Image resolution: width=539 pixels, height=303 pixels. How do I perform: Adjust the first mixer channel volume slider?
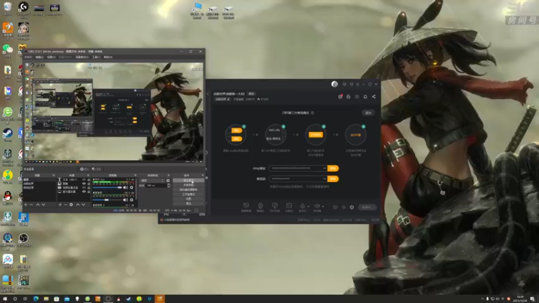107,188
